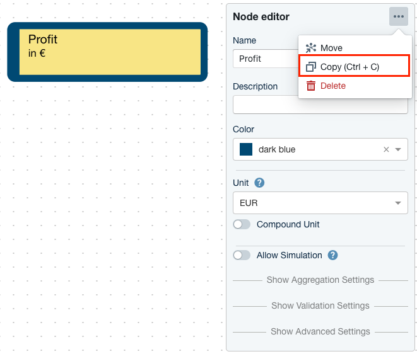Show Aggregation Settings section
This screenshot has height=354, width=417.
pos(320,280)
